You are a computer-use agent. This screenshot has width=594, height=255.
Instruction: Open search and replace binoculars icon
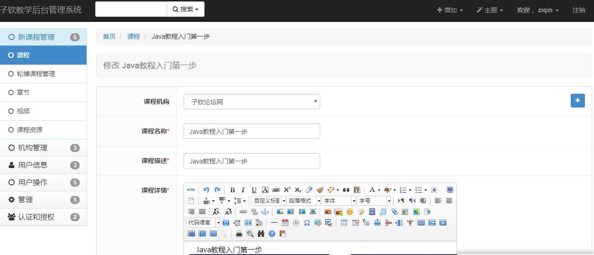[261, 234]
